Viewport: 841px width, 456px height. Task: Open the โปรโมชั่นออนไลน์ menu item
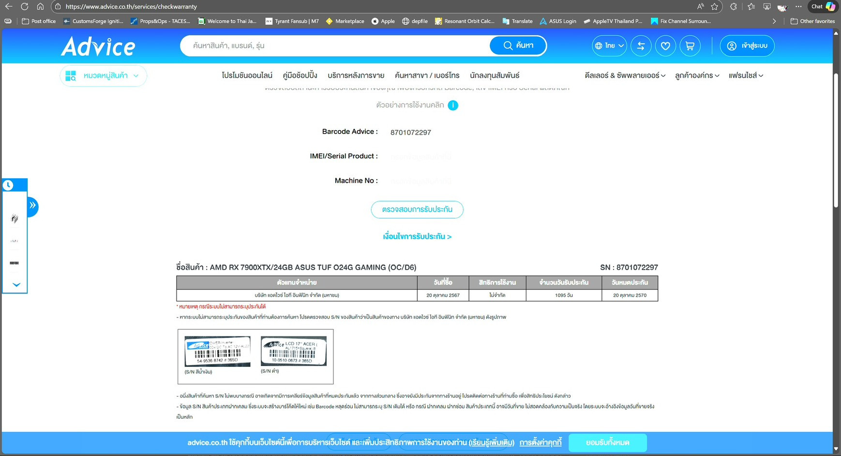247,76
